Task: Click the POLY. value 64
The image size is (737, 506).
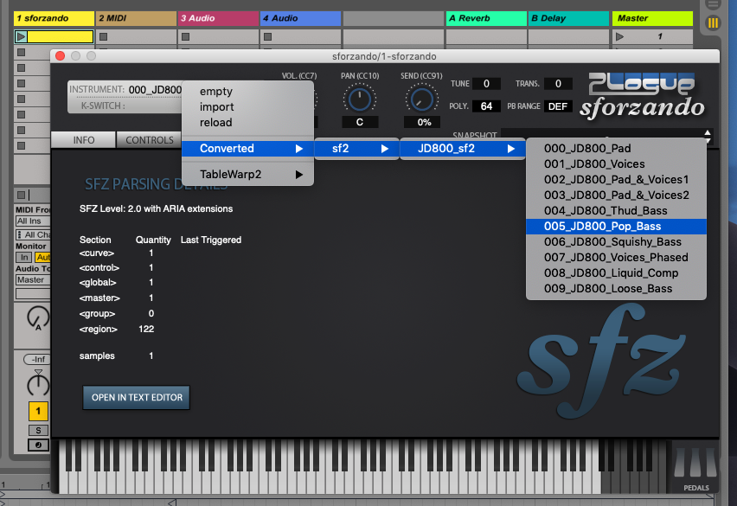Action: point(486,106)
